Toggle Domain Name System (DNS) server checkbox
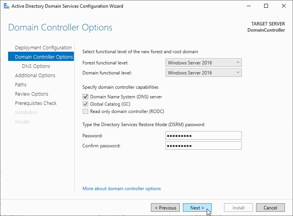Screen dimensions: 293x216 coord(85,96)
